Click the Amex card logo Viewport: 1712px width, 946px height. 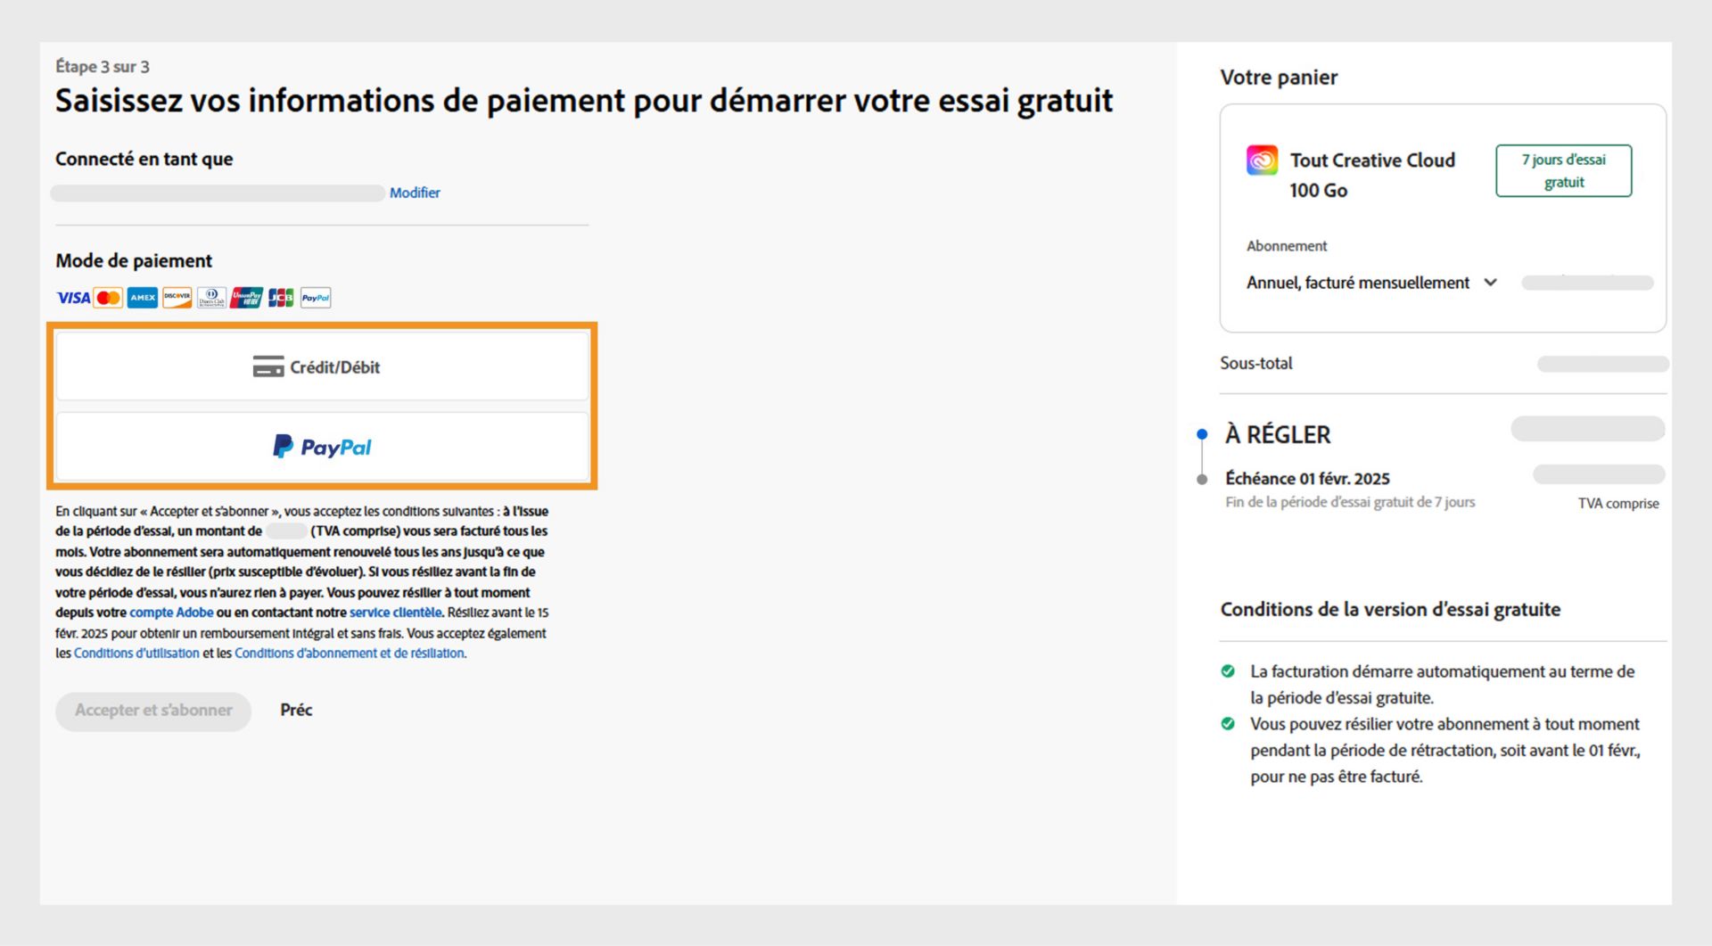143,298
